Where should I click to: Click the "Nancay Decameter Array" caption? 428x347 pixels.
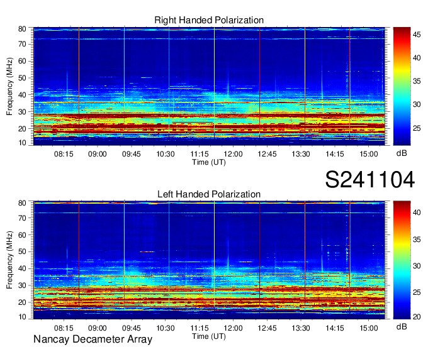93,339
